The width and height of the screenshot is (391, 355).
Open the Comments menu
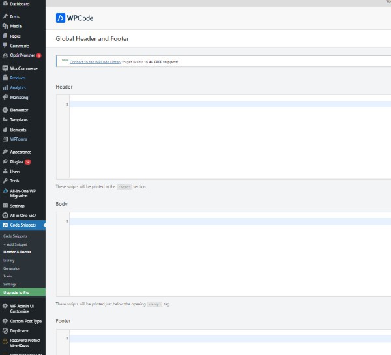click(20, 46)
